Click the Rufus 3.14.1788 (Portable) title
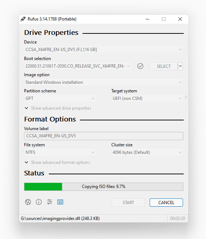206x239 pixels. coord(52,19)
